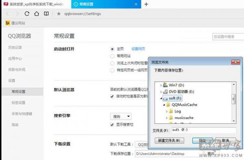Select 常用网站 startup radio button

(x=112, y=56)
